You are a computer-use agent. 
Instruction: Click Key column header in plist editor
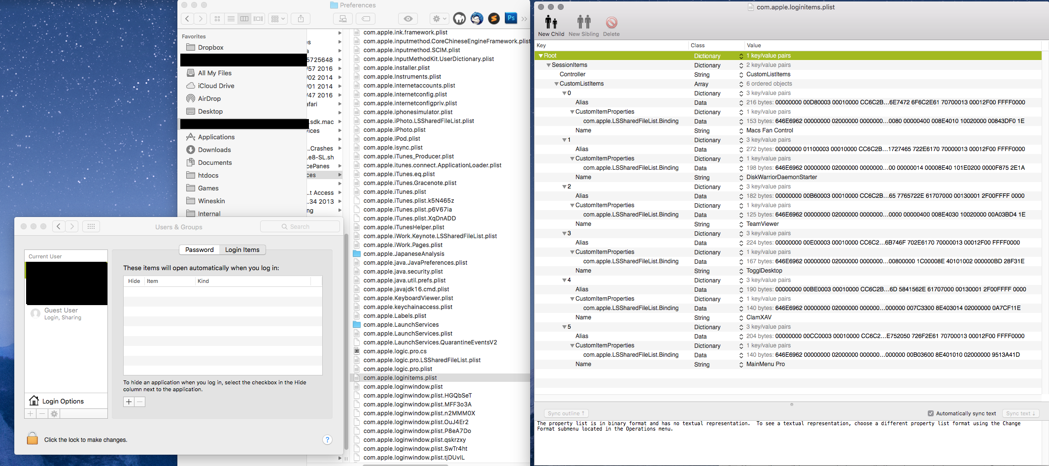(x=611, y=45)
